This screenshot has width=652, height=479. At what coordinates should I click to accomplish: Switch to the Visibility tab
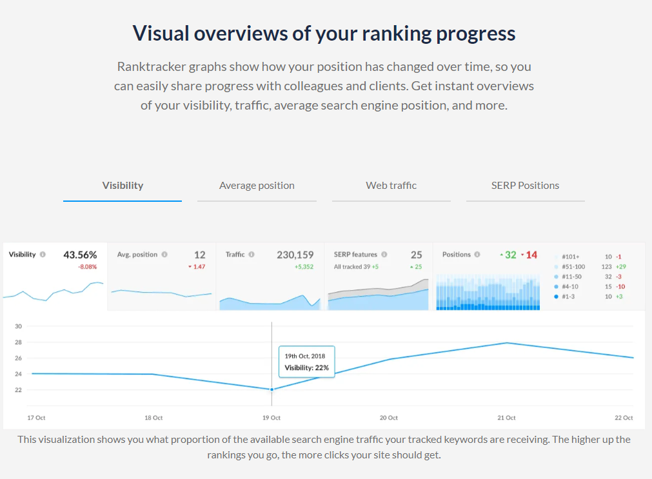coord(123,186)
